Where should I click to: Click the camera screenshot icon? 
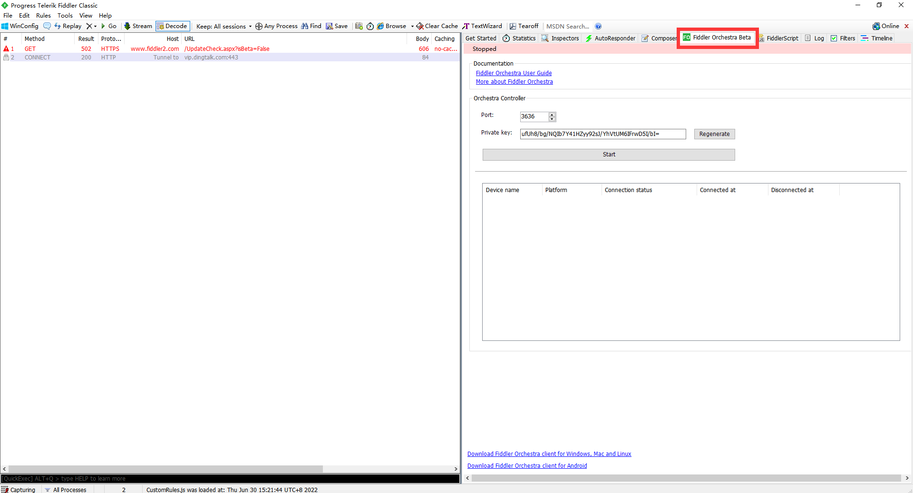[359, 26]
